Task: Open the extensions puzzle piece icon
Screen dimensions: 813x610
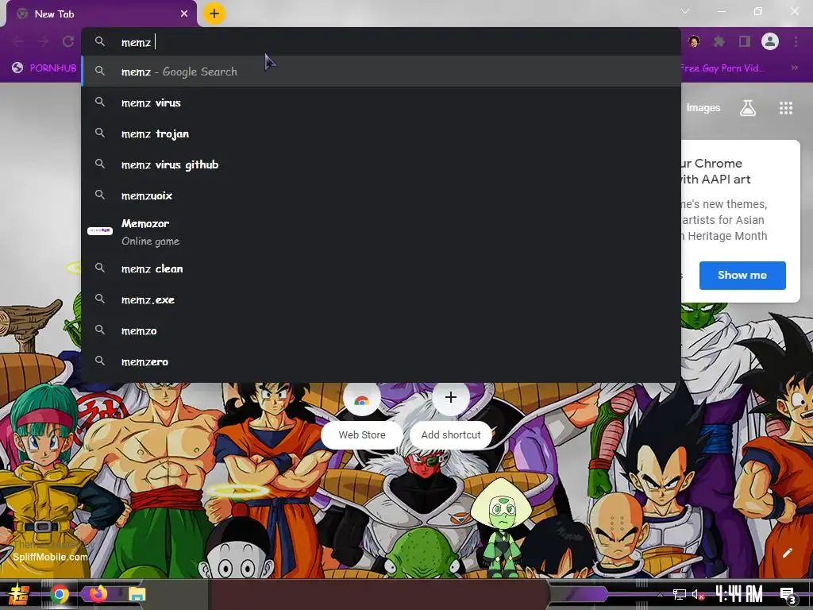Action: click(x=719, y=41)
